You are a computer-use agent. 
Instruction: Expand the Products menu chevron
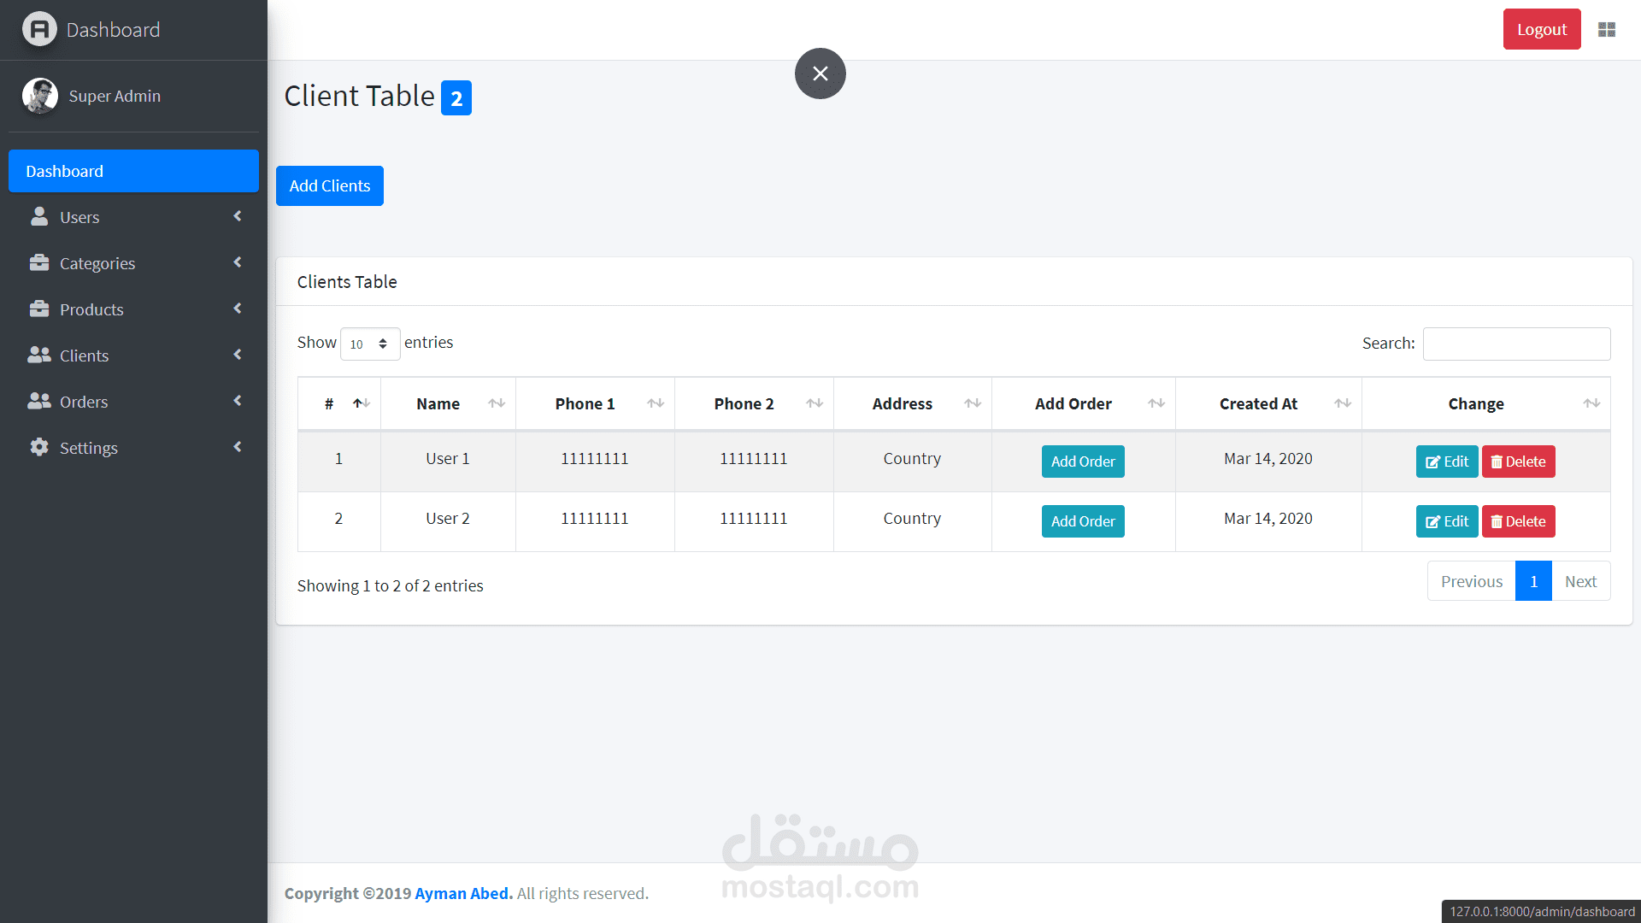(x=238, y=309)
